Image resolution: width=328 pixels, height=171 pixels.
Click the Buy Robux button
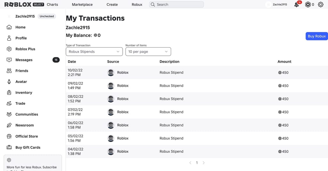tap(317, 36)
